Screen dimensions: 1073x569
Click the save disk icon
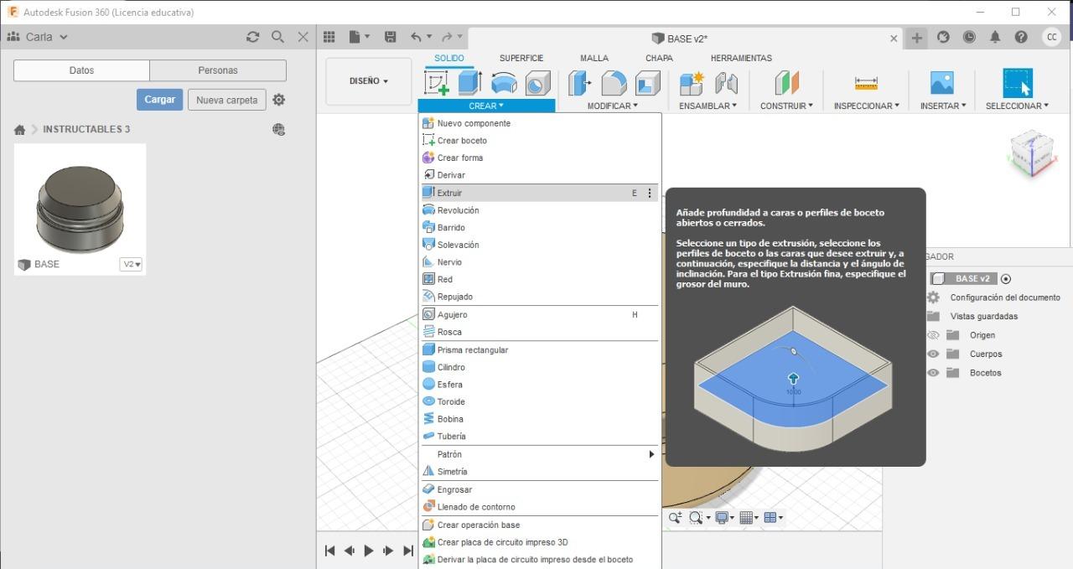pos(390,37)
